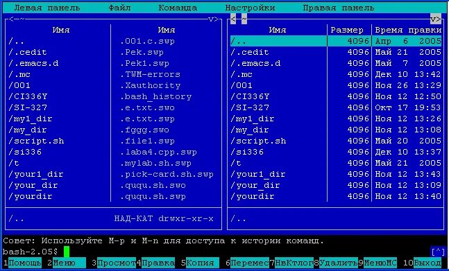Click the 9 МенюМС function key button
449x271 pixels.
click(378, 263)
